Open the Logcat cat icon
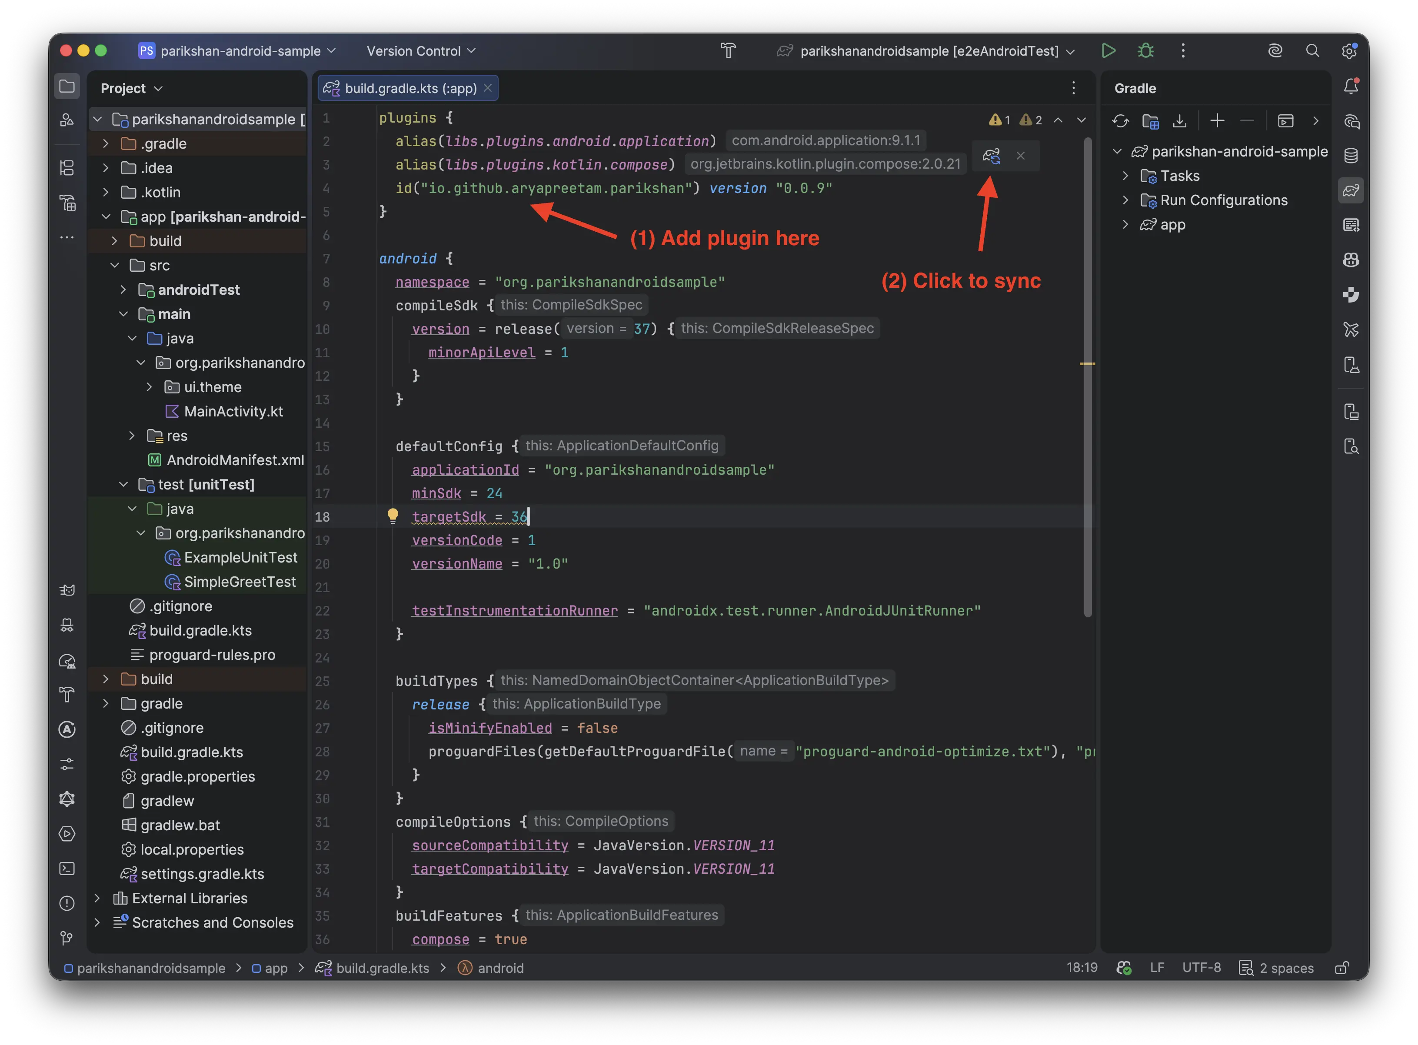The width and height of the screenshot is (1418, 1045). (x=67, y=591)
